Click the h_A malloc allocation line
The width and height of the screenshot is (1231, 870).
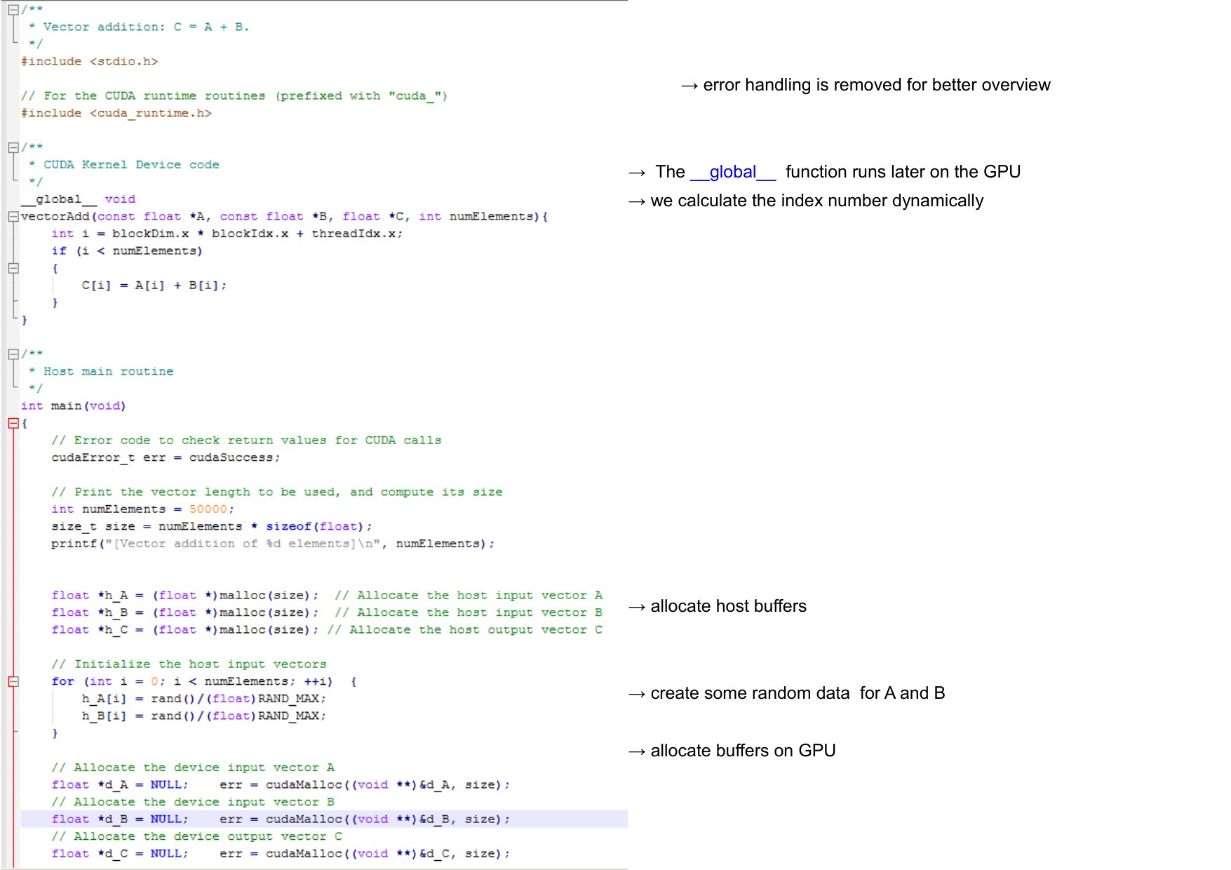pyautogui.click(x=184, y=596)
